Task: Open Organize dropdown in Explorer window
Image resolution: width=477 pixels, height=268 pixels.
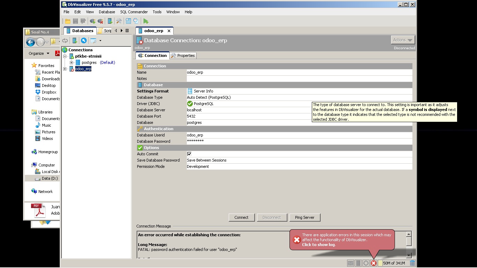Action: click(x=39, y=53)
